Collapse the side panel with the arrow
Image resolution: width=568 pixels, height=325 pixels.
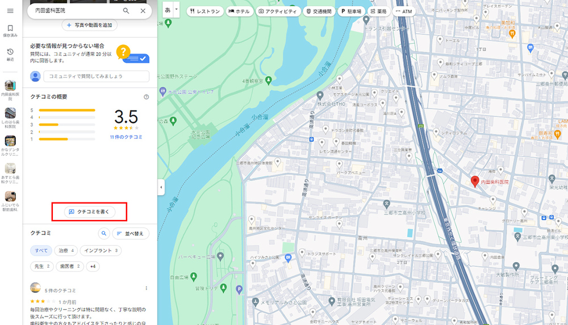(160, 187)
